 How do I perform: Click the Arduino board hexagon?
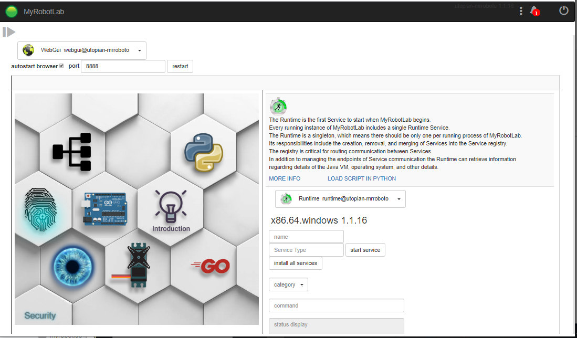[105, 208]
